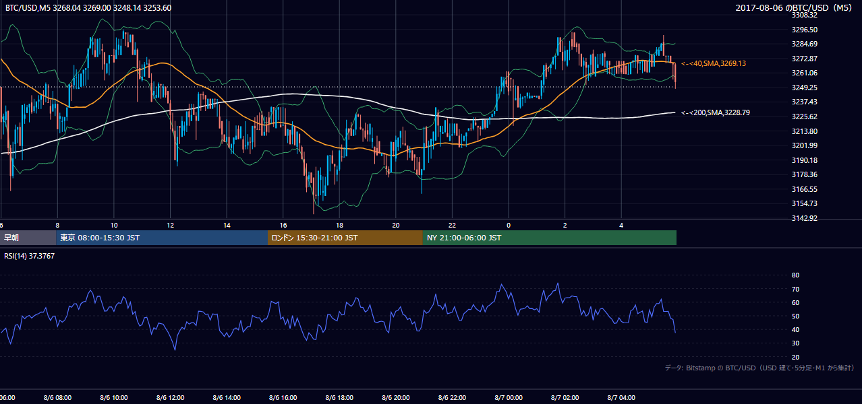
Task: Click the 8/6 10:00 bottom time label
Action: 114,398
